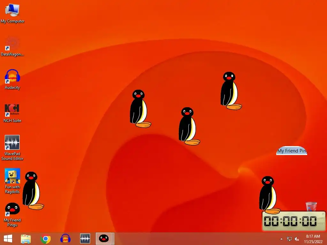This screenshot has height=245, width=327.
Task: Open the Windows Start button
Action: [x=8, y=239]
